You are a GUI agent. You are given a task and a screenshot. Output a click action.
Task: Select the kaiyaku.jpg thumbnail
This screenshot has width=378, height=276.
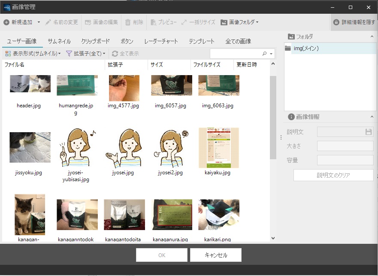[x=219, y=148]
